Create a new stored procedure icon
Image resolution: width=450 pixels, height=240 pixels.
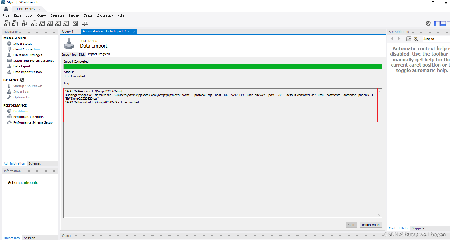pyautogui.click(x=58, y=23)
